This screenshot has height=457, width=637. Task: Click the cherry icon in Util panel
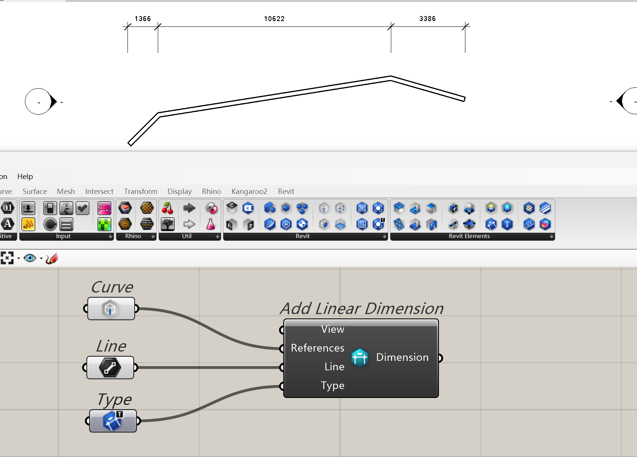click(167, 208)
